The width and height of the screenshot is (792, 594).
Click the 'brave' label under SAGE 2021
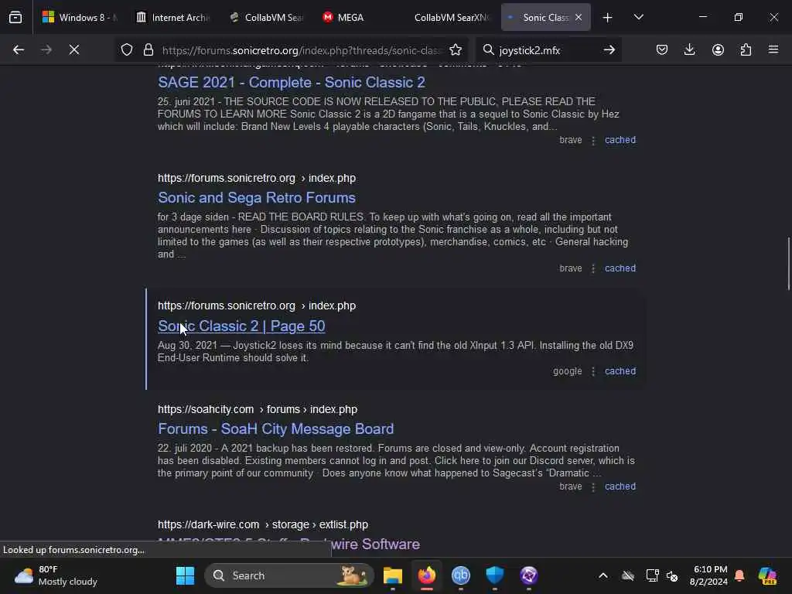[x=570, y=140]
